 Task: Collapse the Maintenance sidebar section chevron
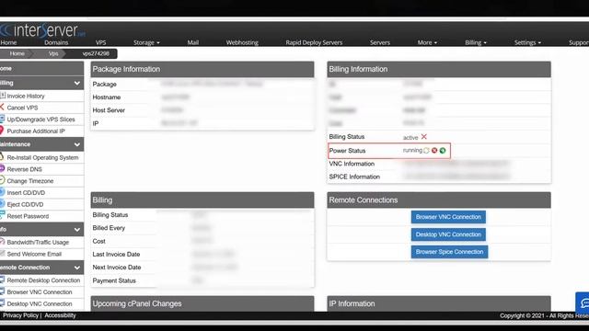pyautogui.click(x=77, y=144)
